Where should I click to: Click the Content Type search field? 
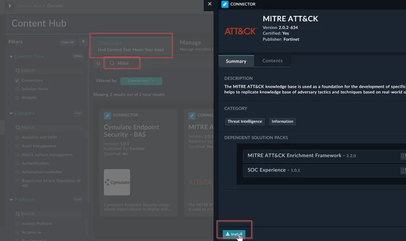pos(48,71)
